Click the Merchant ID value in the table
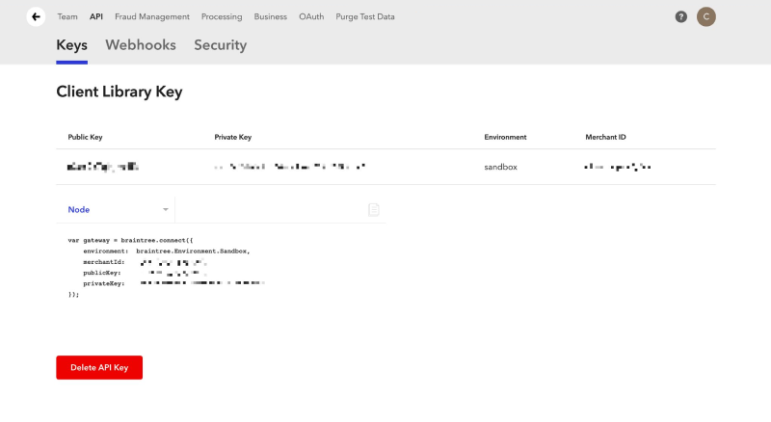The height and width of the screenshot is (422, 771). tap(618, 167)
